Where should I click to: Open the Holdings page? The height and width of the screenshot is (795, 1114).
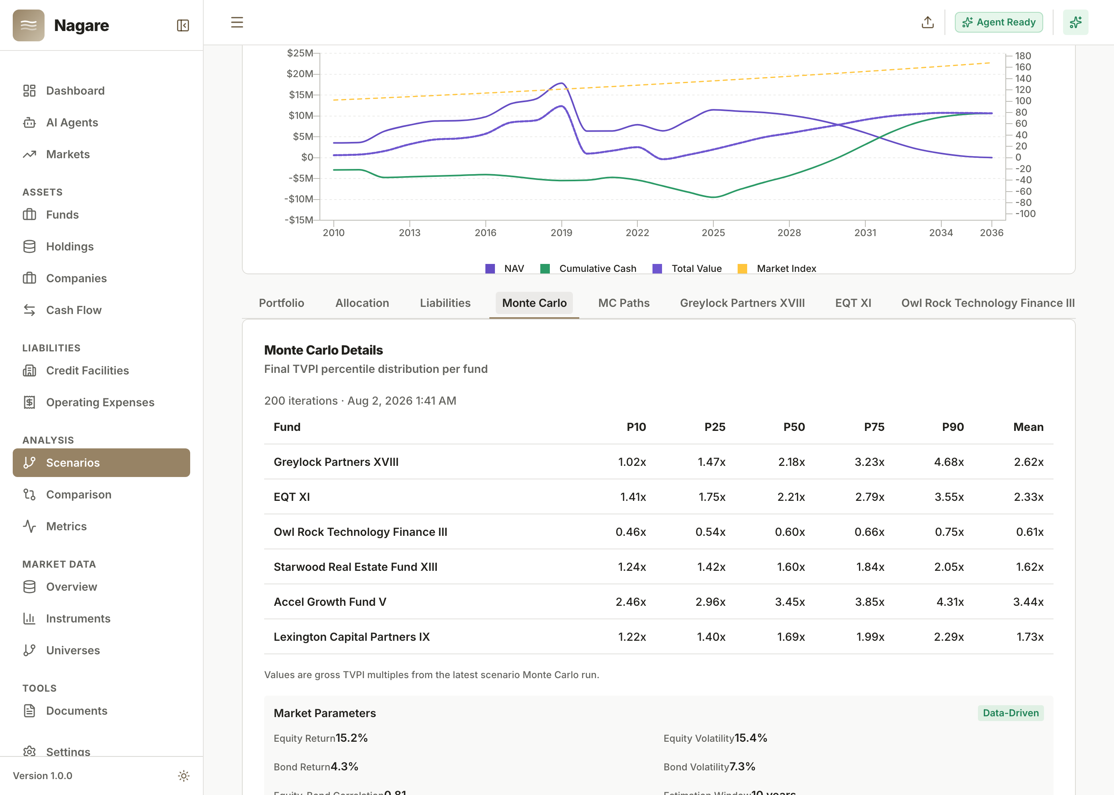tap(101, 246)
